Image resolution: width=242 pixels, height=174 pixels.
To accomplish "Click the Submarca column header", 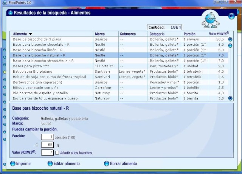I will [128, 34].
